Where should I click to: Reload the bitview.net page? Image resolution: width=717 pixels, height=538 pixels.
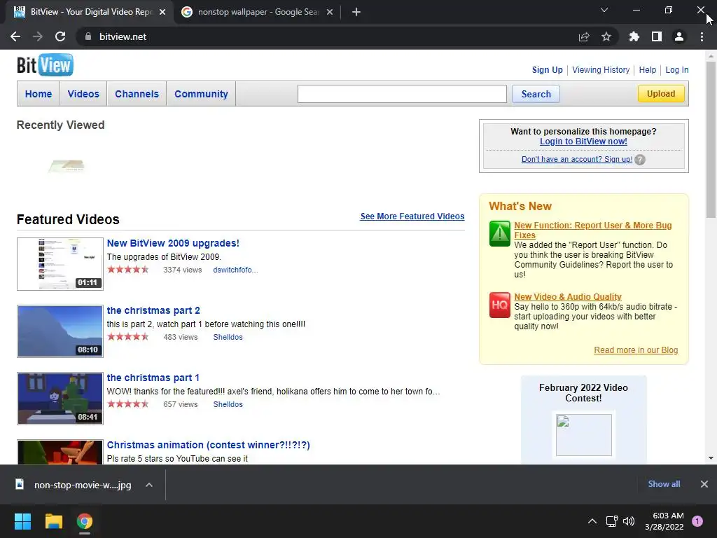60,36
